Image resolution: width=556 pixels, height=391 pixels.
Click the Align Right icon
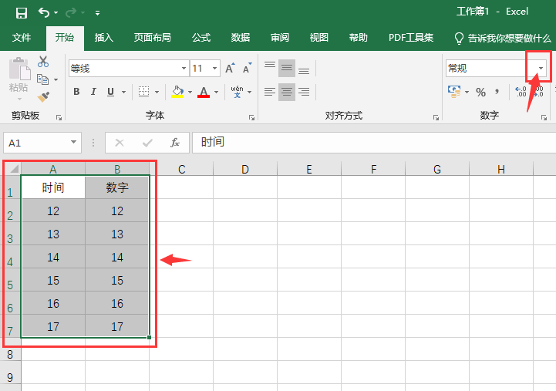304,93
